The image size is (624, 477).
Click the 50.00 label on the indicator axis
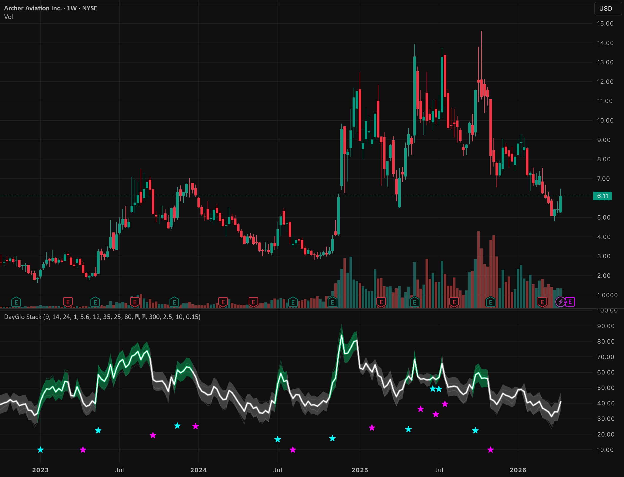point(606,388)
